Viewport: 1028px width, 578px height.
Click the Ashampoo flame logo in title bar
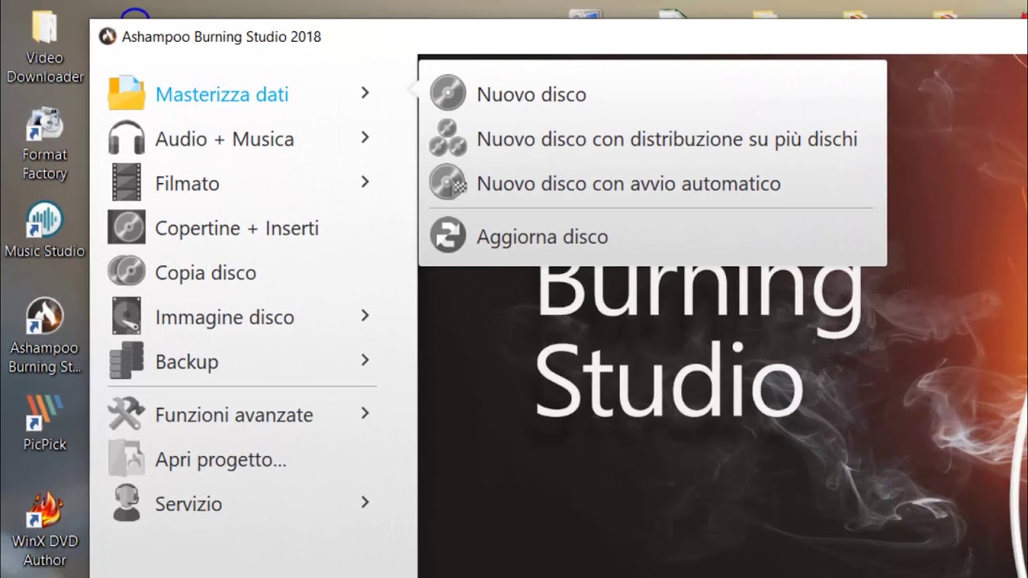click(x=107, y=37)
